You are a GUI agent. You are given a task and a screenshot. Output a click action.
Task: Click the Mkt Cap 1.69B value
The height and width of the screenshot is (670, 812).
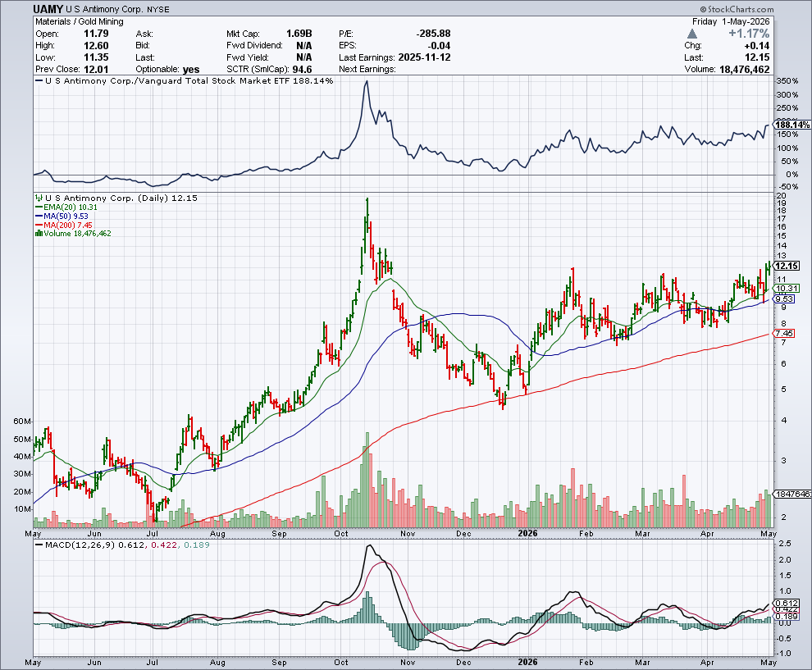[x=299, y=34]
